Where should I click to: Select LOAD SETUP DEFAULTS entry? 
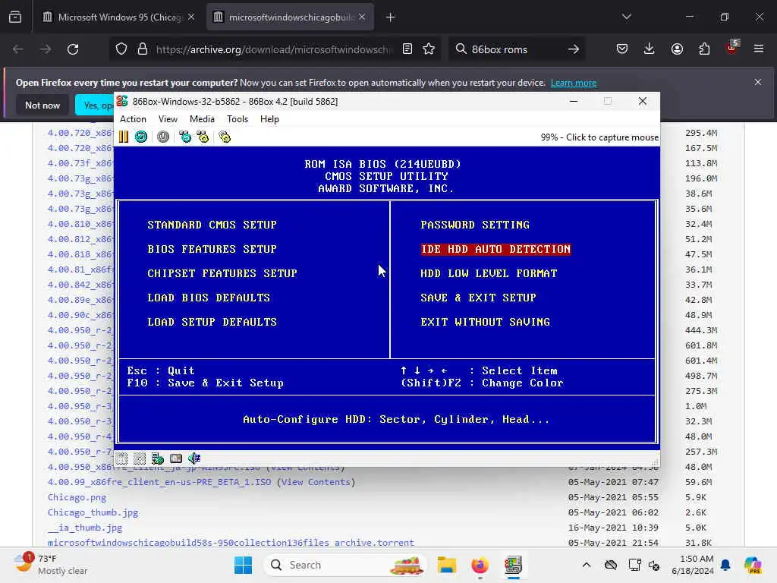coord(212,322)
